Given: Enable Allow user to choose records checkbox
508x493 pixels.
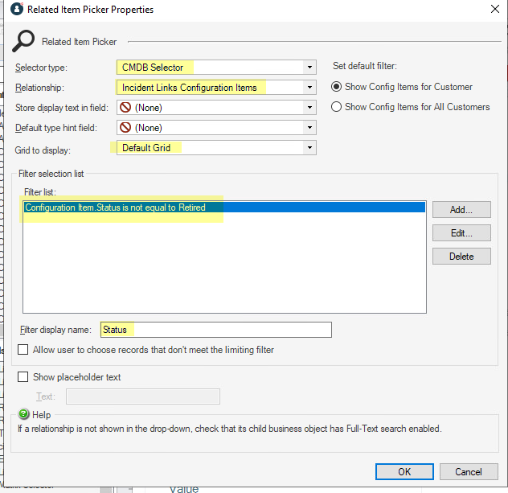Looking at the screenshot, I should pos(23,350).
